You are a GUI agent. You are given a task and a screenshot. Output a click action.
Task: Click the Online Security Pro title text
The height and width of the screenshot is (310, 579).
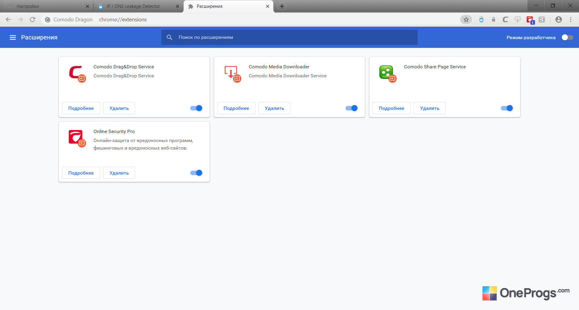pos(114,132)
